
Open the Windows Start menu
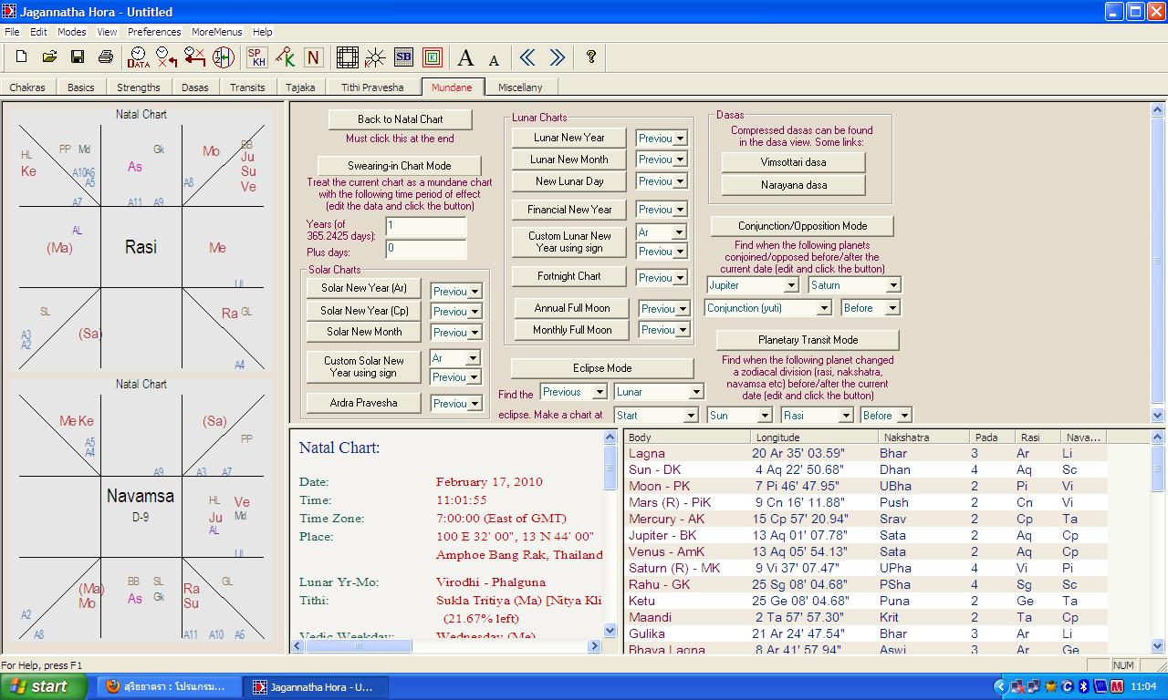pyautogui.click(x=44, y=686)
